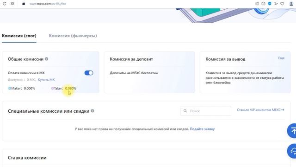This screenshot has height=167, width=296.
Task: Open the Еще link in Комиссия за вывод
Action: click(281, 58)
